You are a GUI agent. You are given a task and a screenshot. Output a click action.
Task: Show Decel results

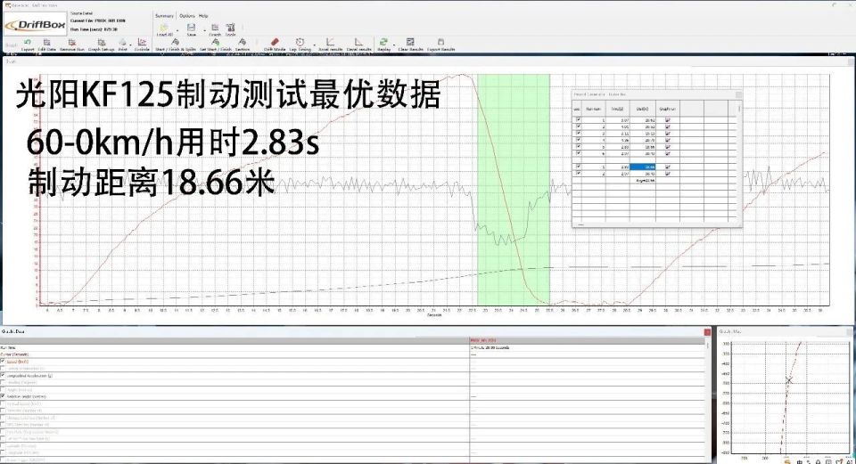tap(358, 42)
